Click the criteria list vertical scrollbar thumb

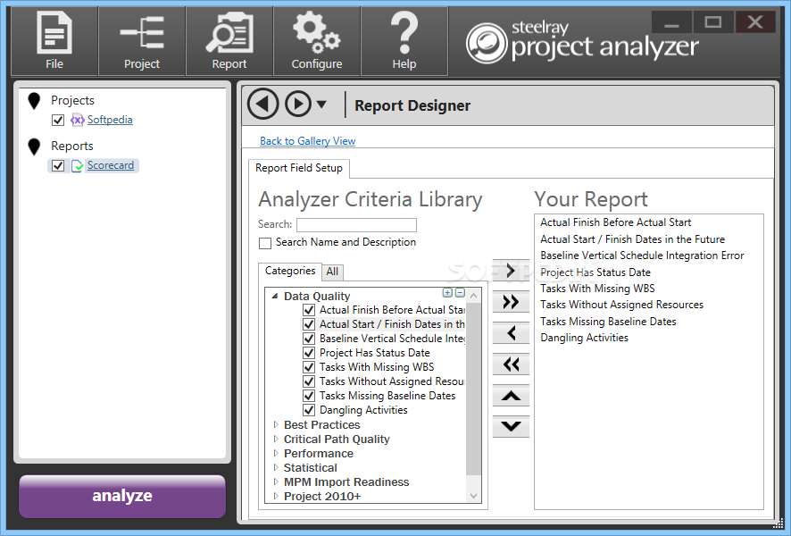coord(473,389)
